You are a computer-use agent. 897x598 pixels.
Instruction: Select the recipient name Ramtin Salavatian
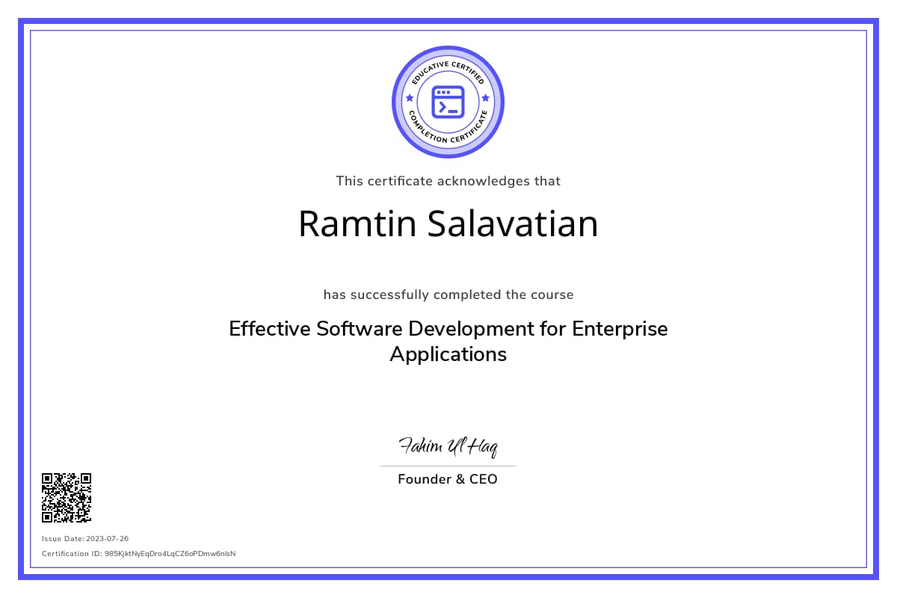[448, 224]
